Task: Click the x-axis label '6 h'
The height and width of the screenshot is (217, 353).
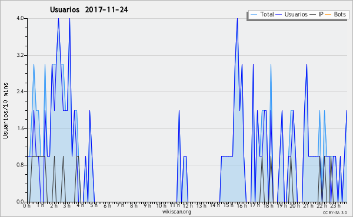Action: point(107,206)
